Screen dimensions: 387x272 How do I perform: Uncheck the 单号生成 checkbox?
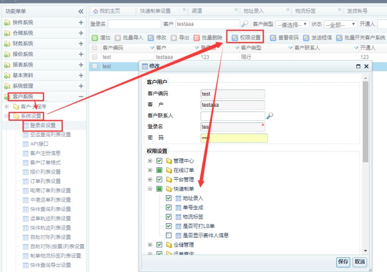169,208
